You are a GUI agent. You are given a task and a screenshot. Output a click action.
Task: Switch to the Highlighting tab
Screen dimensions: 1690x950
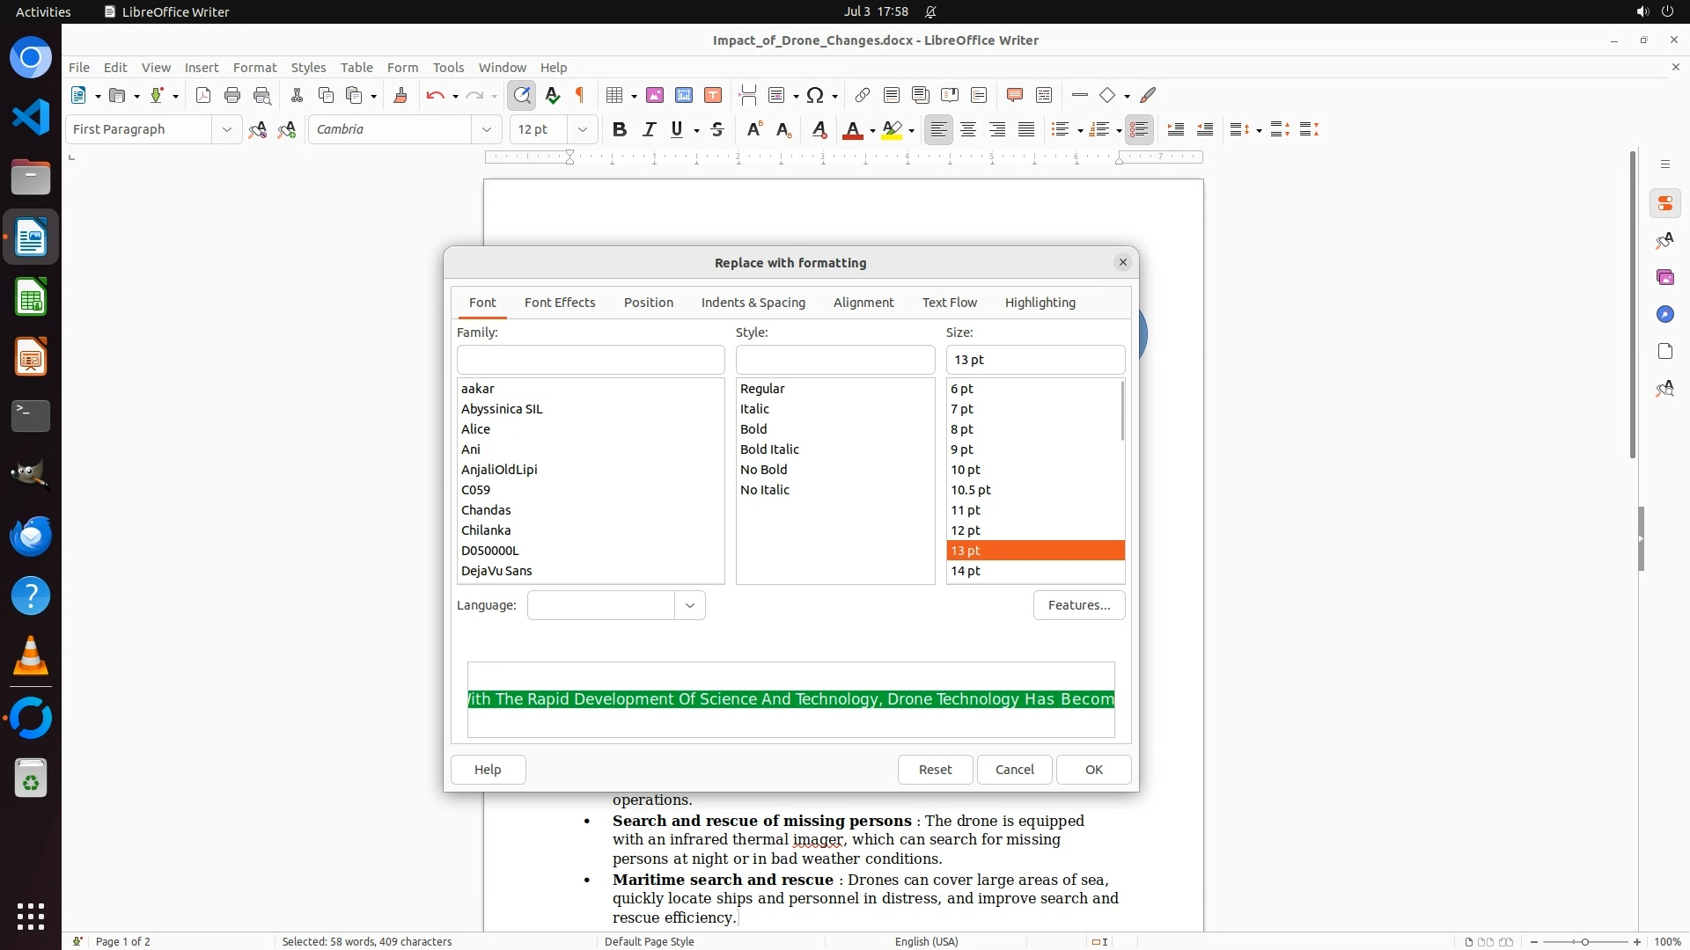(1040, 303)
